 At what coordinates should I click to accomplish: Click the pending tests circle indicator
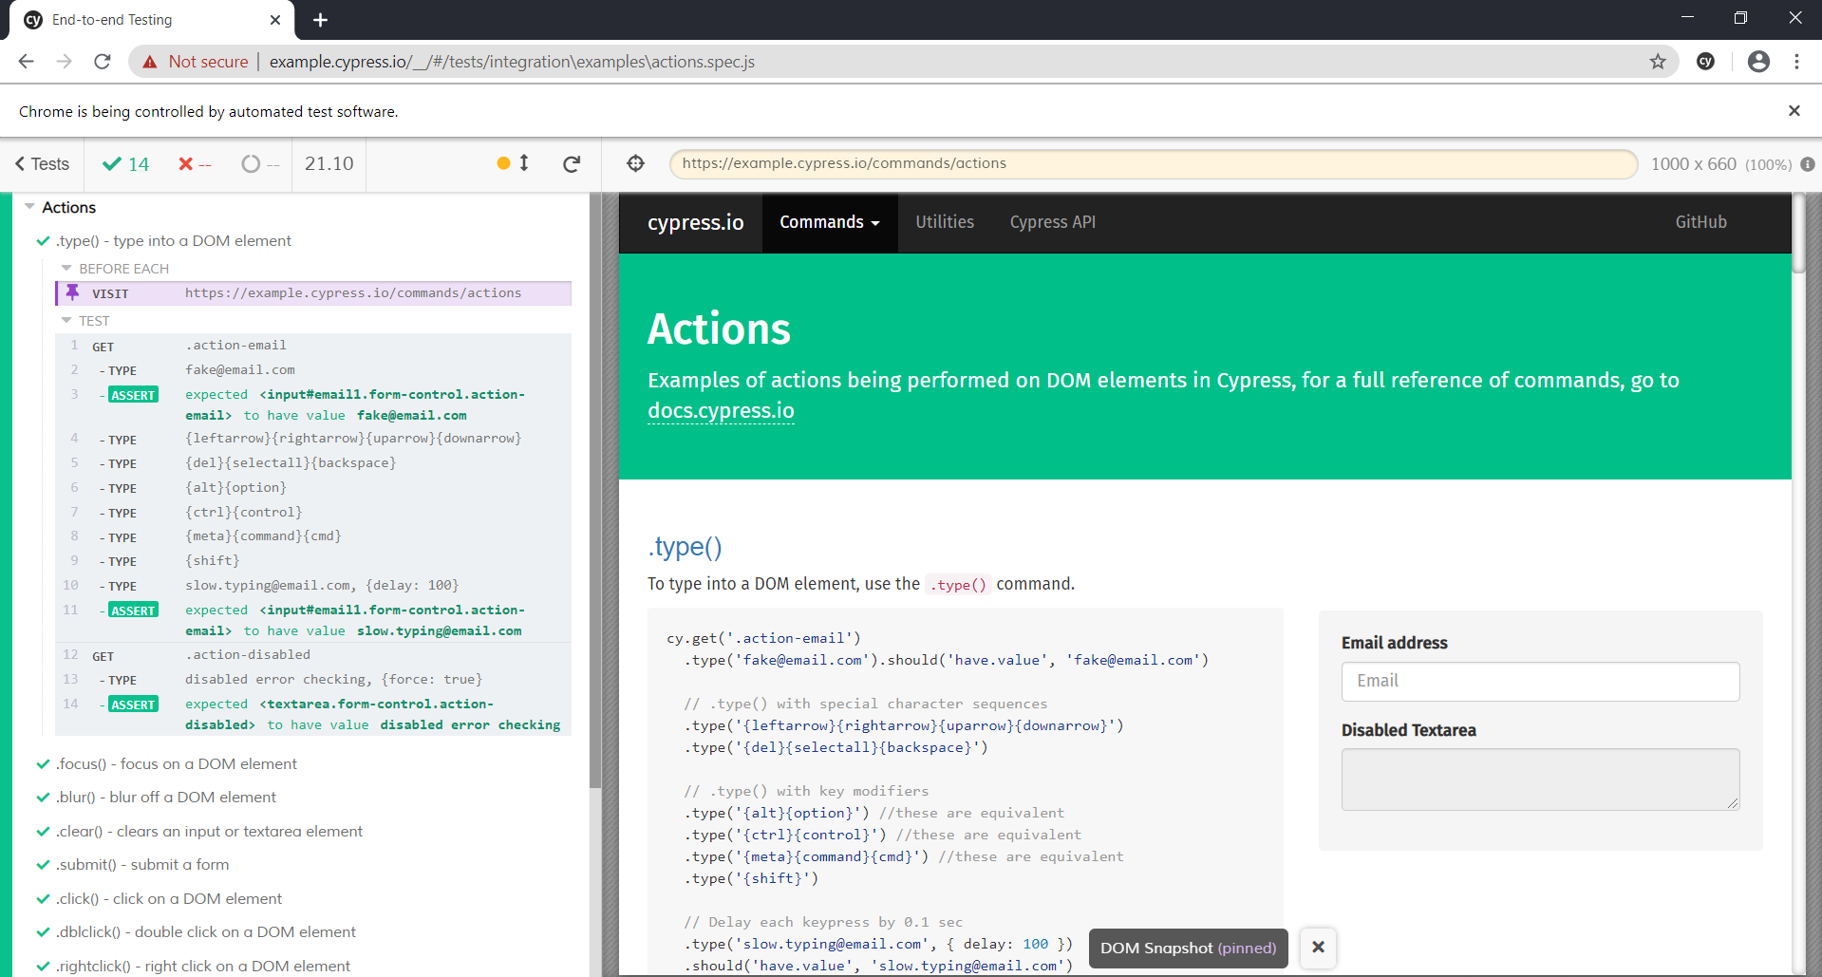[x=260, y=164]
